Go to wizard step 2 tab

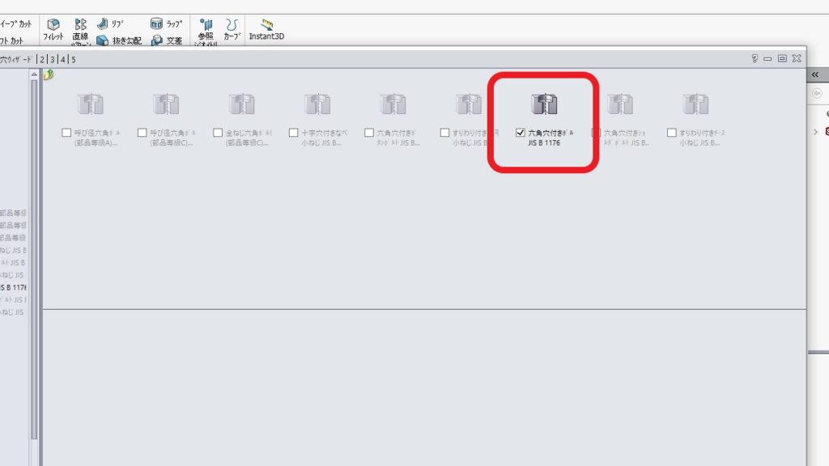pos(42,59)
